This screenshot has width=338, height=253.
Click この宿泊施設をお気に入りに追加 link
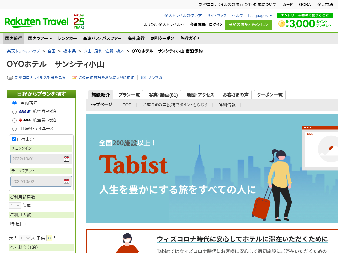(107, 78)
